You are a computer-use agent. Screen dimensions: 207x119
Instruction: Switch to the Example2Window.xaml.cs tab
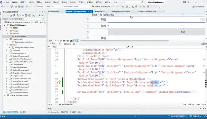click(x=148, y=12)
